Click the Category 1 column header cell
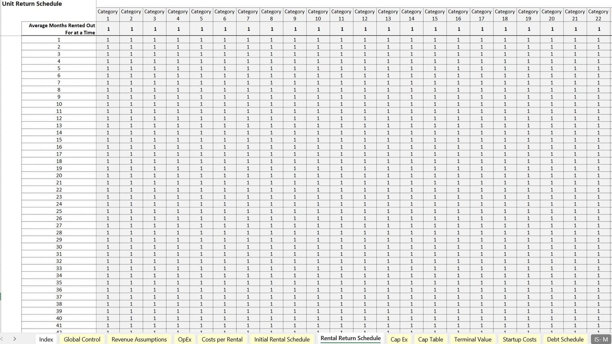The image size is (612, 344). coord(108,15)
